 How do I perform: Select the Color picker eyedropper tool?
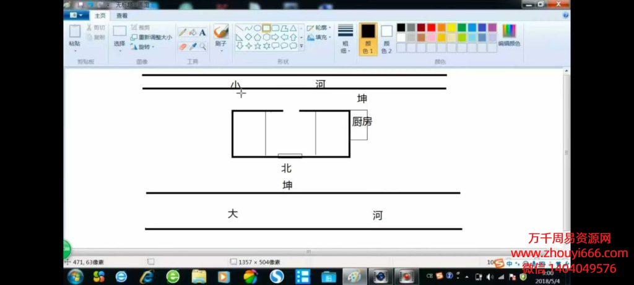(x=193, y=46)
